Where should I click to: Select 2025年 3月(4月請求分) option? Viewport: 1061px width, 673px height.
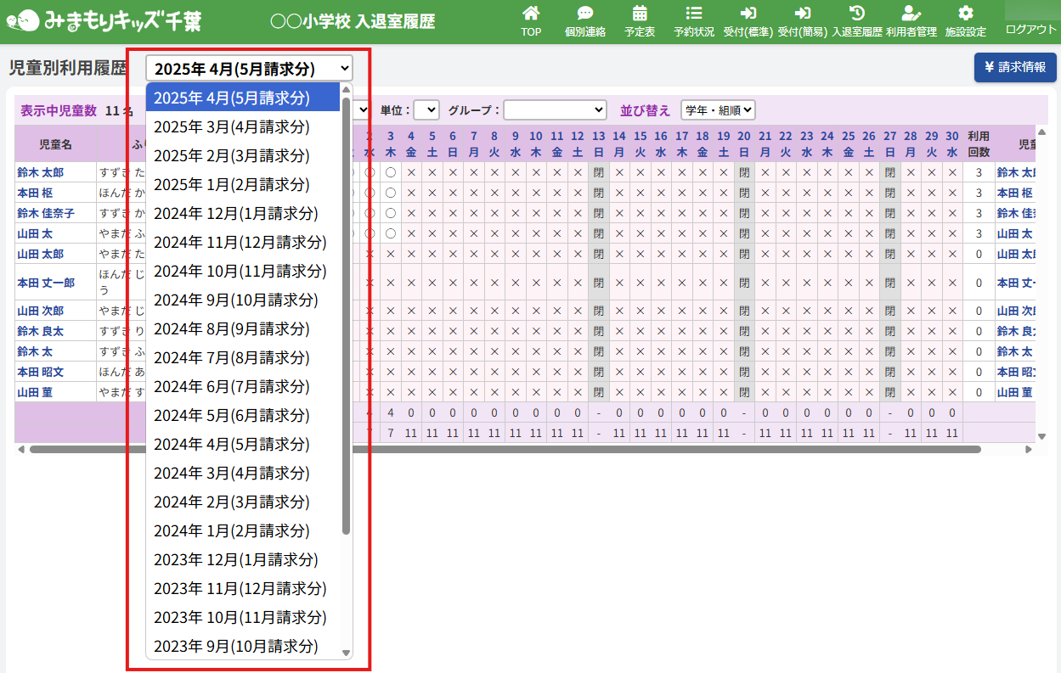click(232, 126)
